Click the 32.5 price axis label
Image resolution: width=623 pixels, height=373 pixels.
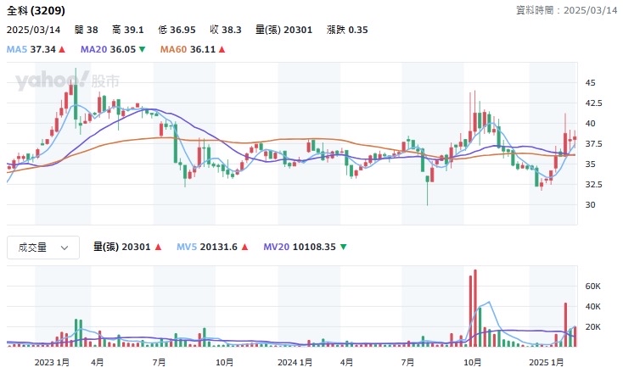point(593,185)
